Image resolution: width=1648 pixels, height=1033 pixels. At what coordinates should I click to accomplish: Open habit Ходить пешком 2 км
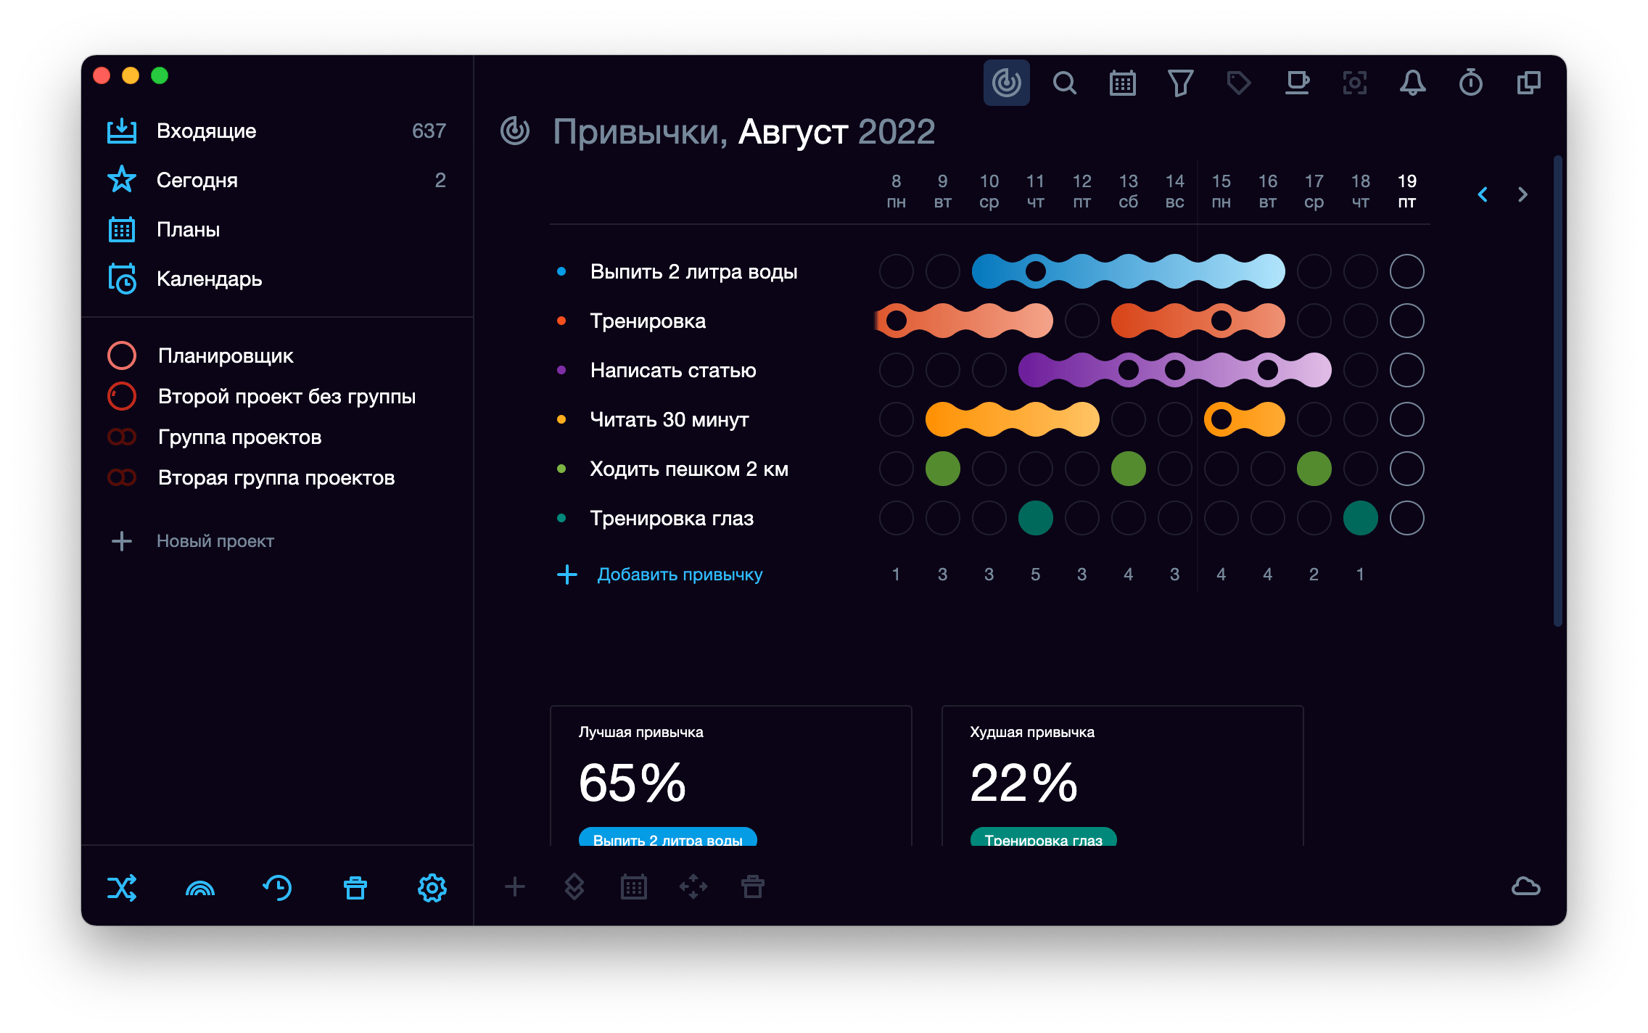tap(689, 469)
